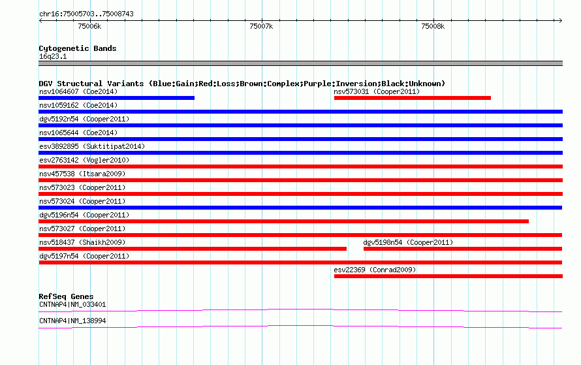Select the nsv1065644 (Coe2014) blue bar
The image size is (581, 365).
[x=300, y=139]
